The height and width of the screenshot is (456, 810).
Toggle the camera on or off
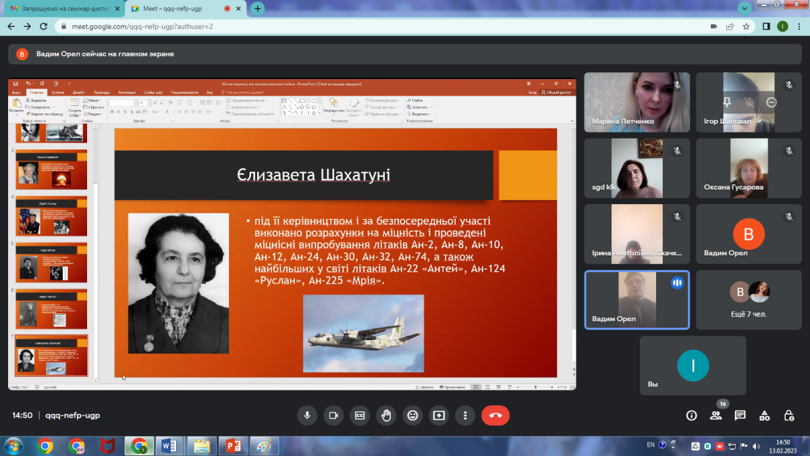[333, 415]
